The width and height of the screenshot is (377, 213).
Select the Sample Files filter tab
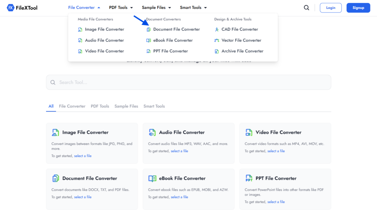coord(126,106)
